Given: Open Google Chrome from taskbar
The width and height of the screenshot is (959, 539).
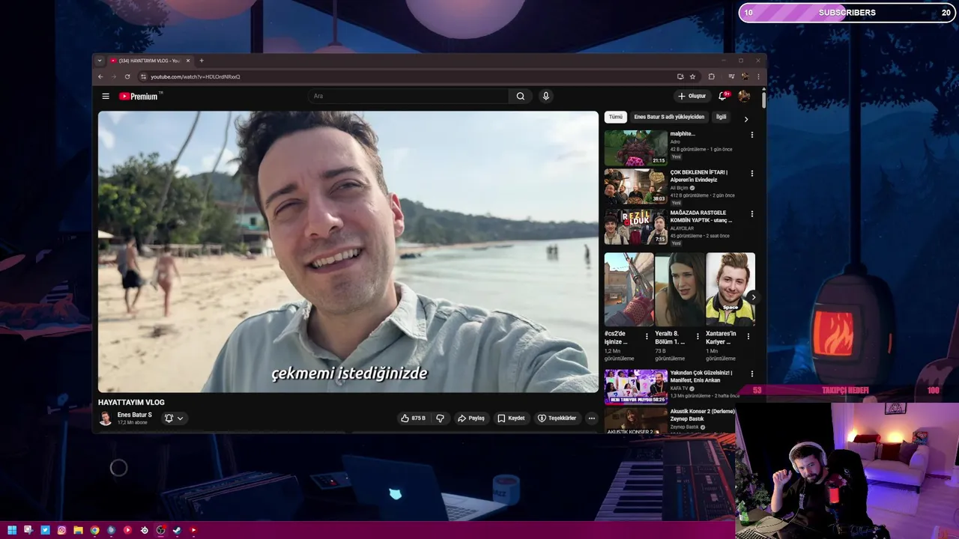Looking at the screenshot, I should (94, 530).
